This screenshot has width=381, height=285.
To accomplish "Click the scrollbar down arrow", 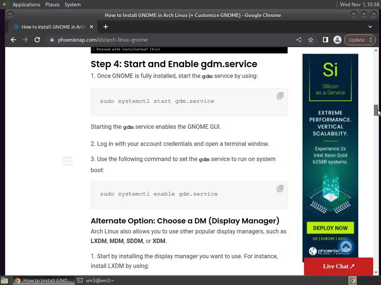I will pos(376,272).
